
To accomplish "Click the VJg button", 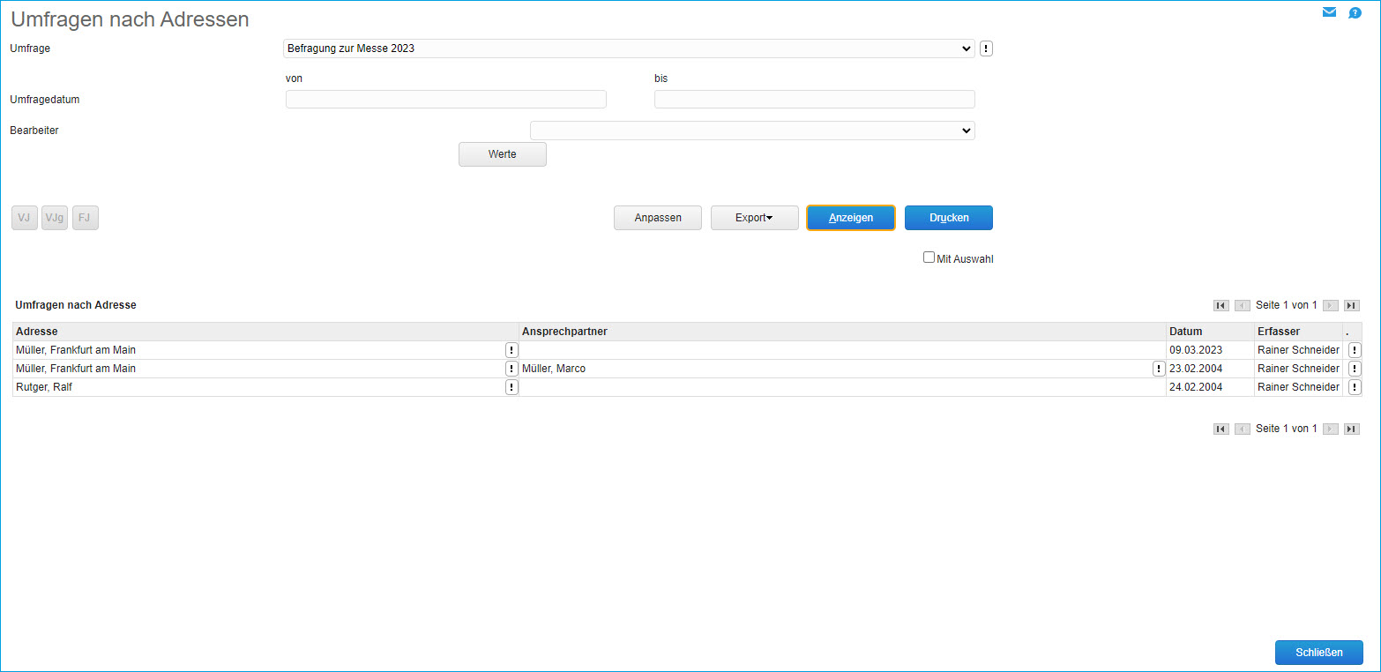I will click(x=55, y=218).
